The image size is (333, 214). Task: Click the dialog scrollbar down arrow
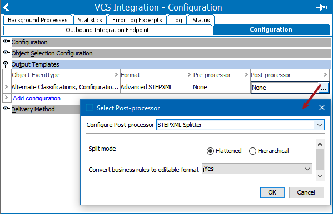coord(320,176)
